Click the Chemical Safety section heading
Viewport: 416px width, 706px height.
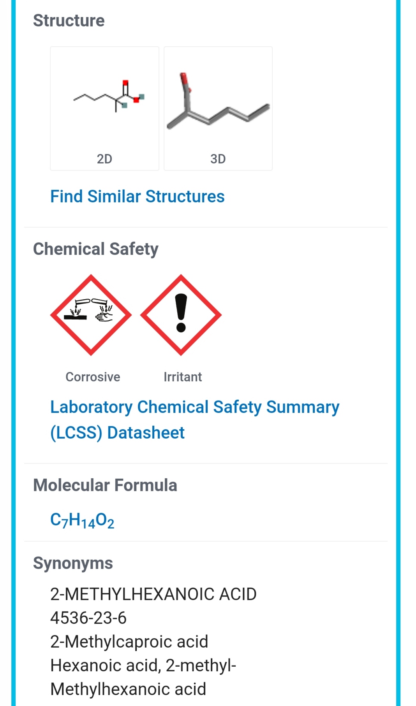click(96, 249)
